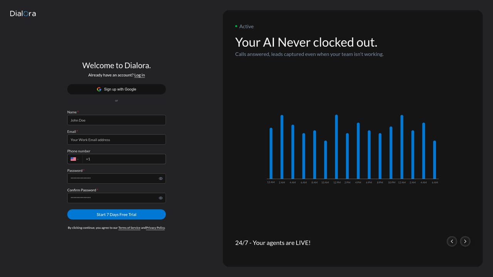Click the first 12 AM chart label
The width and height of the screenshot is (493, 277).
click(271, 182)
